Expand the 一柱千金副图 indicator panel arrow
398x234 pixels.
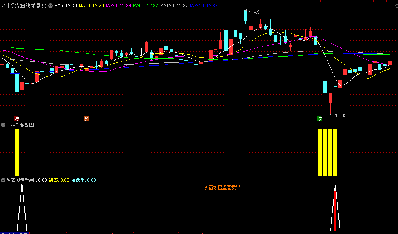coord(3,125)
